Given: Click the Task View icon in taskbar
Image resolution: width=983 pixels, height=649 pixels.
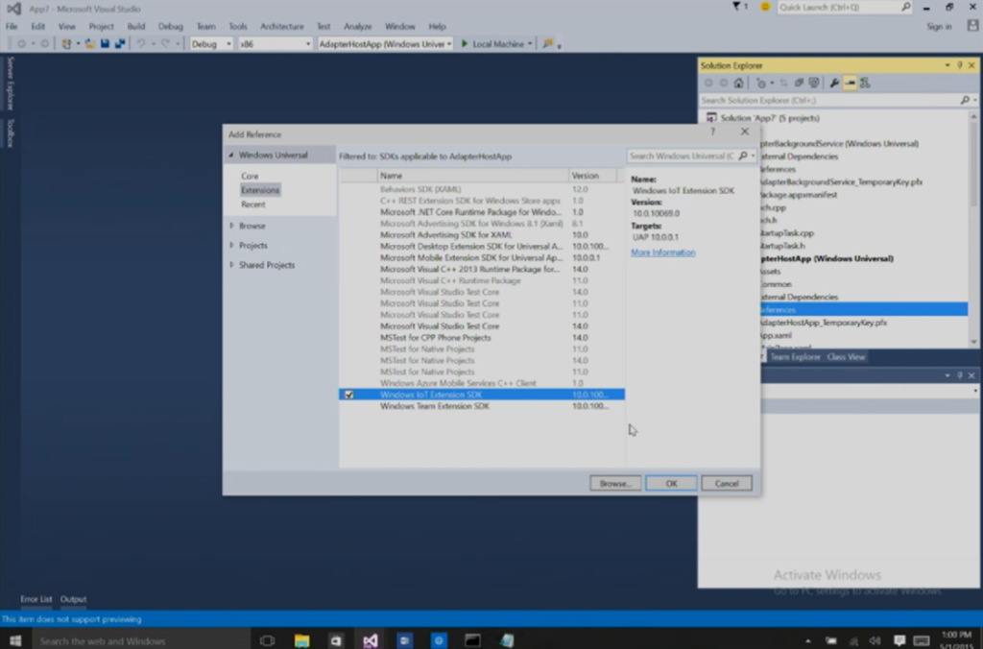Looking at the screenshot, I should click(267, 640).
